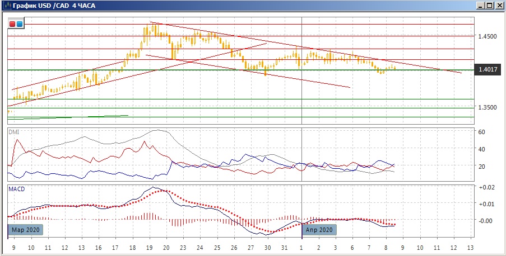Select the MACD indicator label

pos(16,189)
